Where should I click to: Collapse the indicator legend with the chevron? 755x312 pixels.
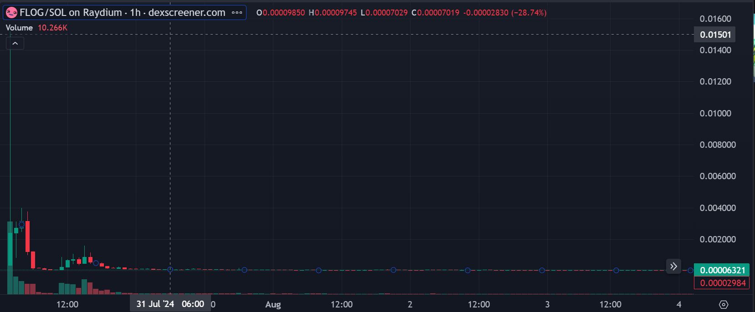[x=15, y=43]
